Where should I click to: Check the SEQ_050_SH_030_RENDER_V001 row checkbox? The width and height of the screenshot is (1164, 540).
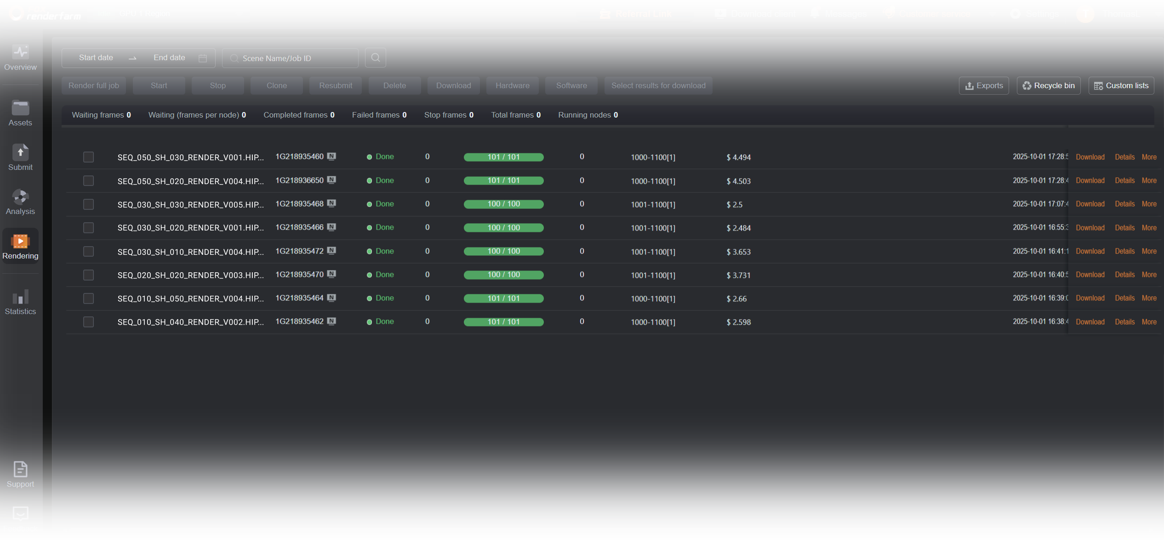88,157
